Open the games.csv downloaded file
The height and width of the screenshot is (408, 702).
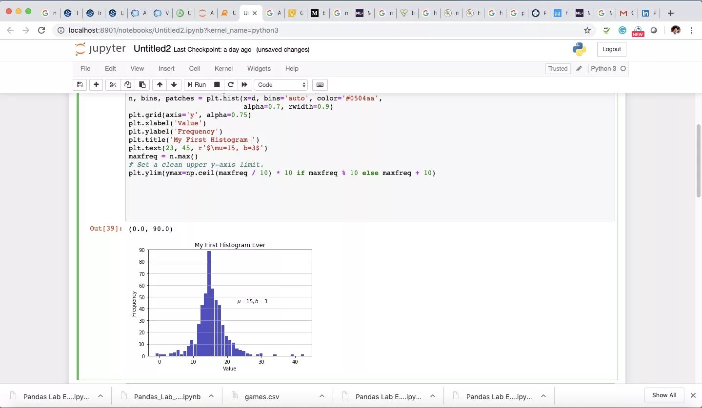262,396
